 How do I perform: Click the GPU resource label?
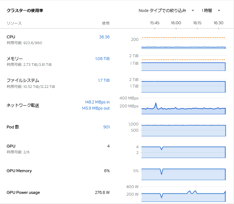click(11, 146)
